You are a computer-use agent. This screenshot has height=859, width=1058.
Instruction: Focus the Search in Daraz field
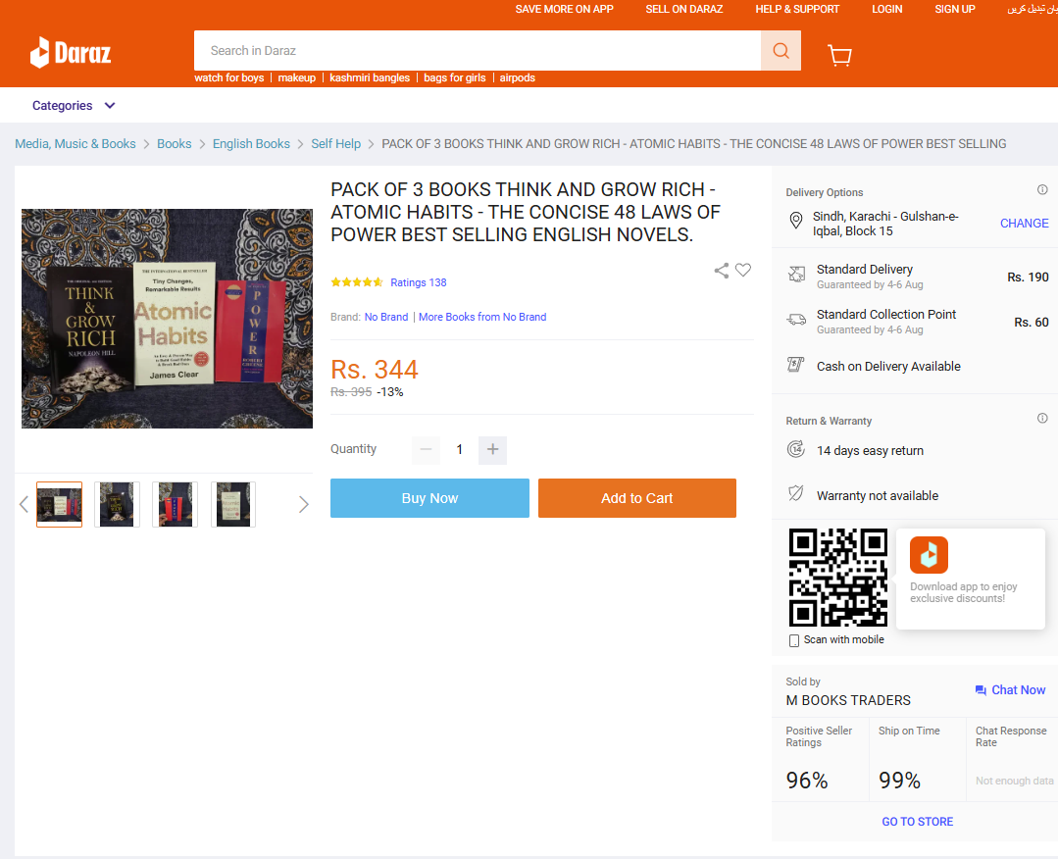(478, 51)
